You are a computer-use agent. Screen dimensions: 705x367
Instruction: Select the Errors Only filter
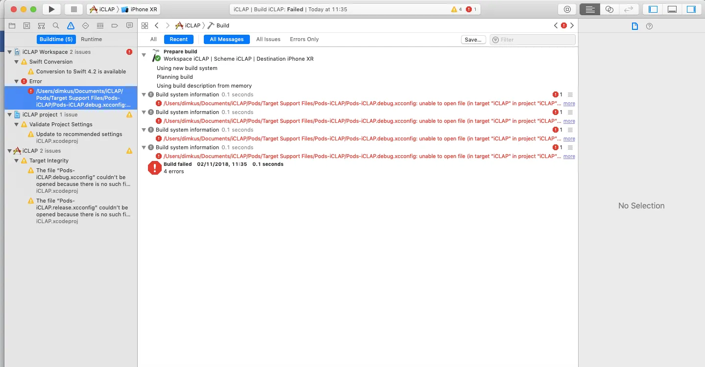point(304,39)
